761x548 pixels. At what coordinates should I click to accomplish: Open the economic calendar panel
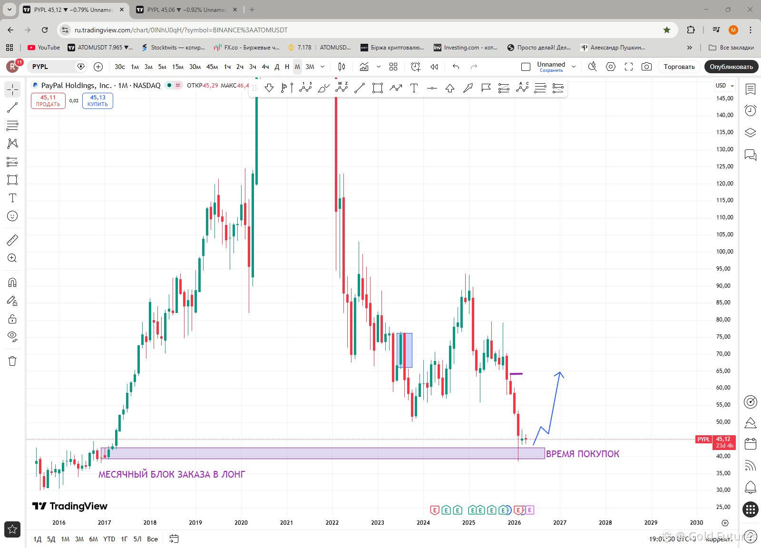tap(751, 444)
